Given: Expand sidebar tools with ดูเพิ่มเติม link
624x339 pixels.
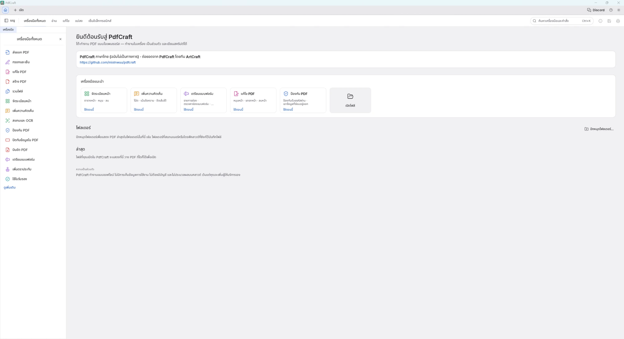Looking at the screenshot, I should pos(10,188).
